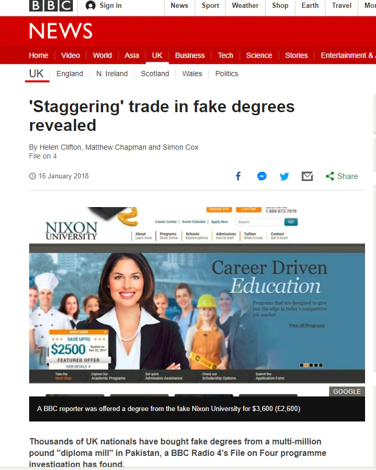Open the Weather section in top bar
The height and width of the screenshot is (470, 376).
click(245, 5)
